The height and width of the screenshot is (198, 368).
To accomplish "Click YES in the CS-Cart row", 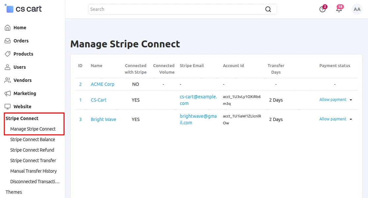I will (x=135, y=100).
